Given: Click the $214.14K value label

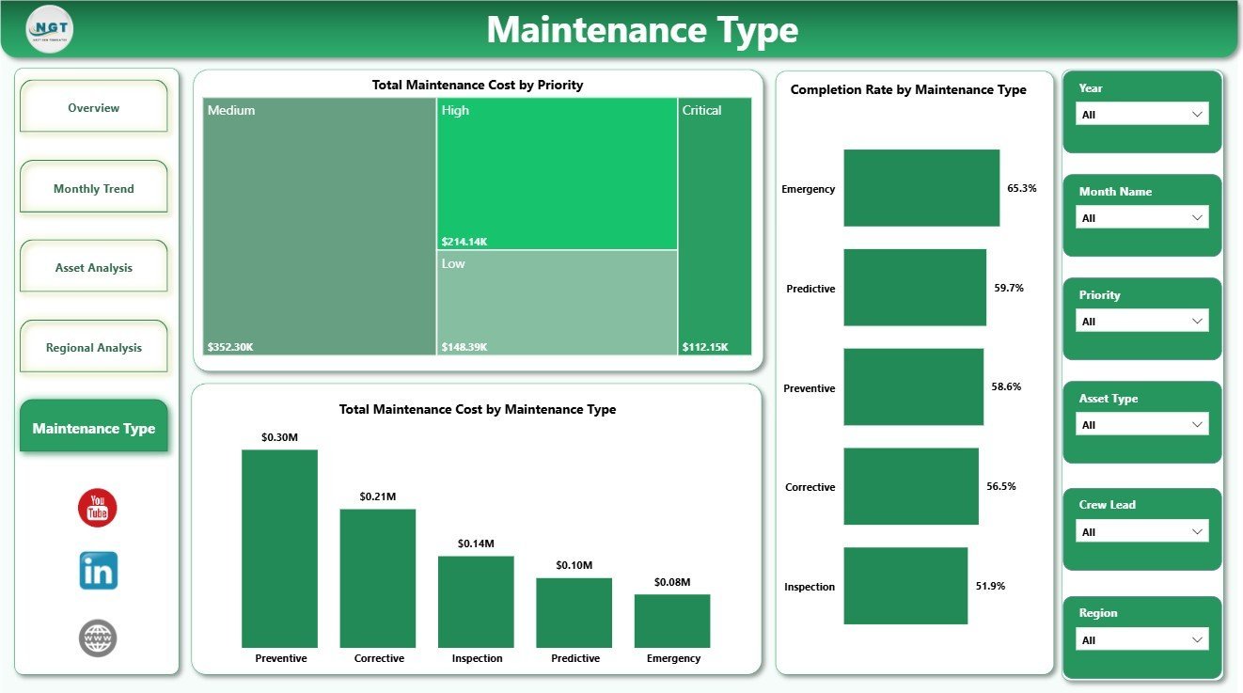Looking at the screenshot, I should [x=464, y=242].
